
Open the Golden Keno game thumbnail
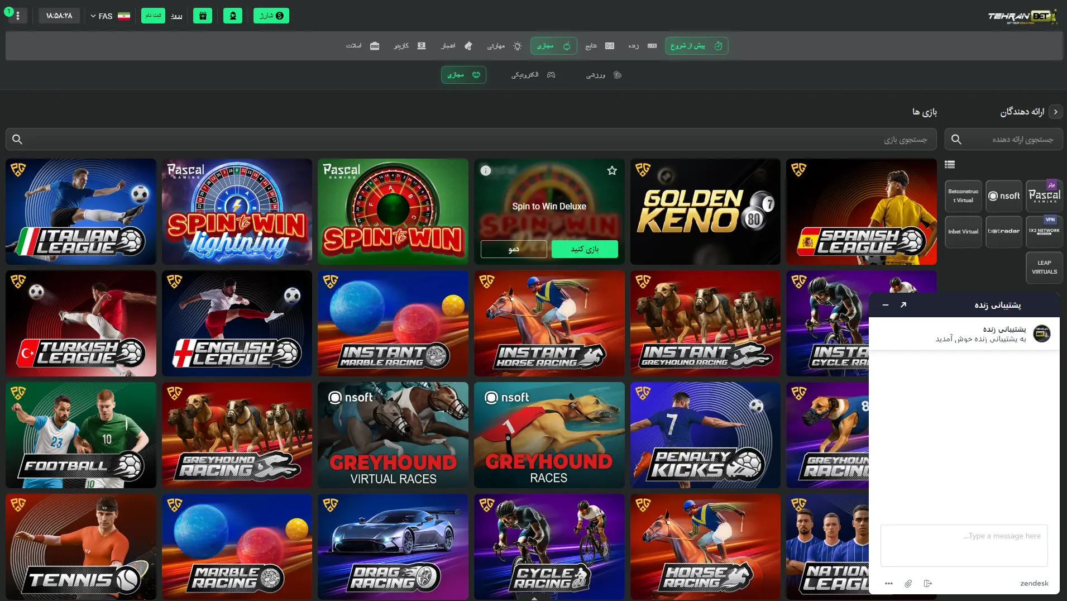coord(705,212)
